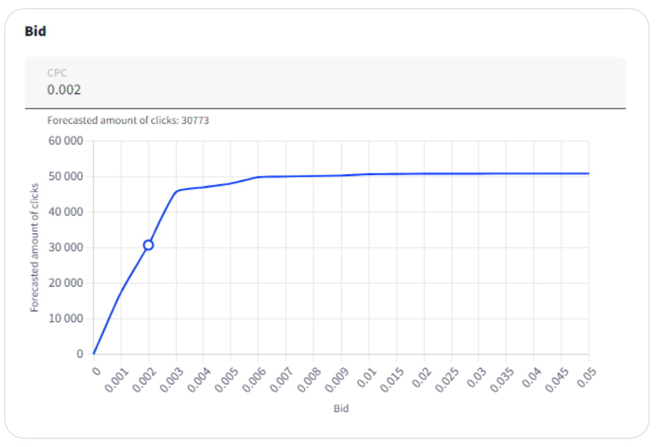
Task: Click the "Bid" heading at the top
Action: coord(35,31)
